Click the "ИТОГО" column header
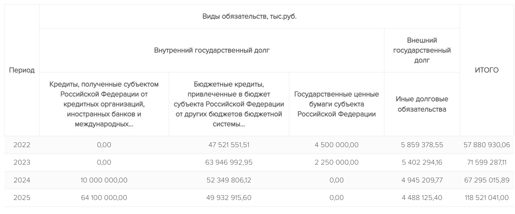Screen dimensions: 515x214 pyautogui.click(x=486, y=70)
